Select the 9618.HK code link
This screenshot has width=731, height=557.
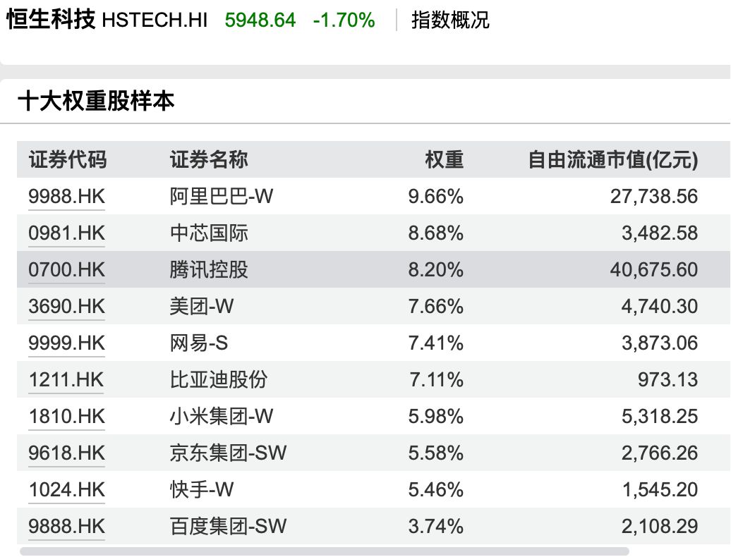tap(66, 453)
